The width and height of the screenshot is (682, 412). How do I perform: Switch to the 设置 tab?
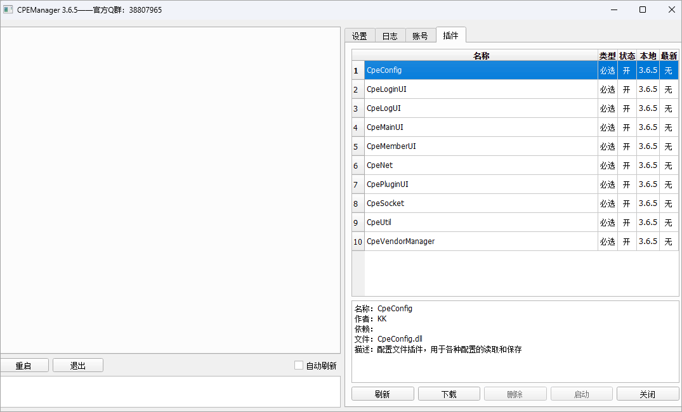point(360,36)
